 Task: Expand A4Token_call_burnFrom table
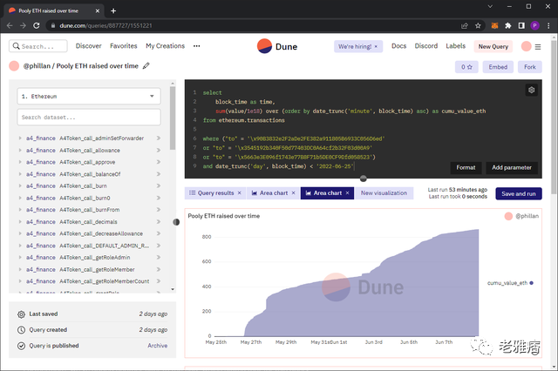point(20,209)
